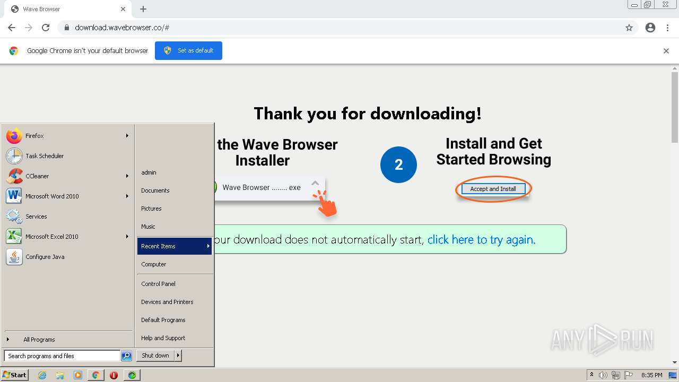Click the page vertical scrollbar thumb

point(675,107)
